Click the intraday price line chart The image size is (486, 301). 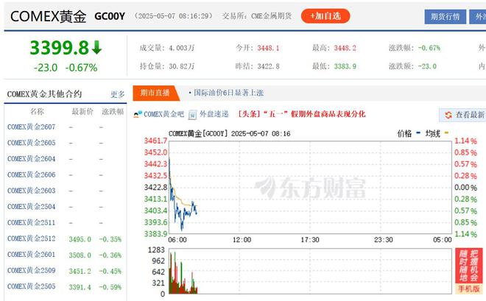(x=310, y=188)
